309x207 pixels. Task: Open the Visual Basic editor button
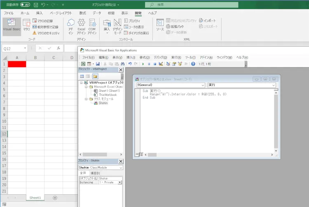12,27
